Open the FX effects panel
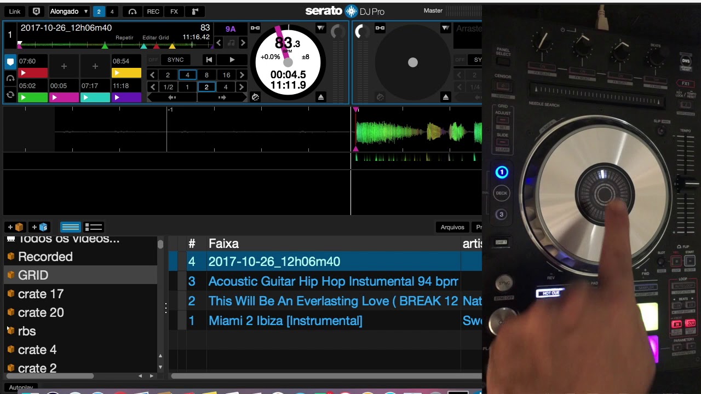This screenshot has height=394, width=701. (174, 11)
